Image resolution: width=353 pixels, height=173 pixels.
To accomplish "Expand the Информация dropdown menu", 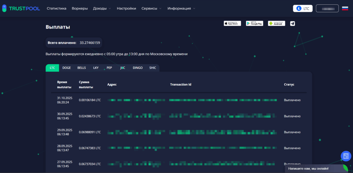I will click(x=181, y=8).
